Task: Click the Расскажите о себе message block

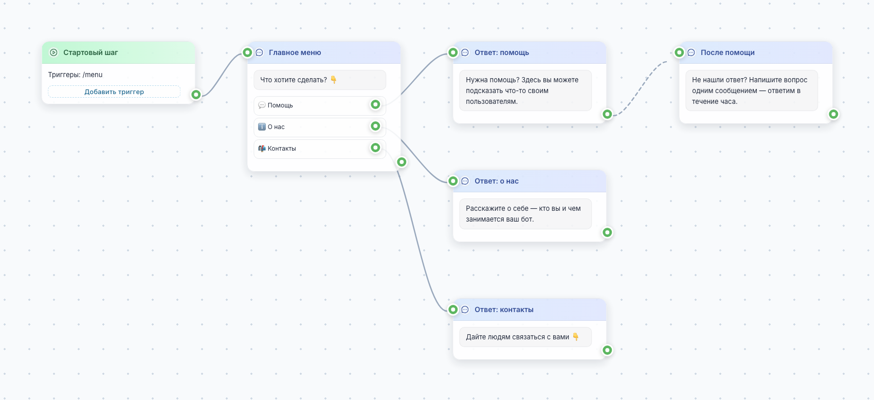Action: 525,214
